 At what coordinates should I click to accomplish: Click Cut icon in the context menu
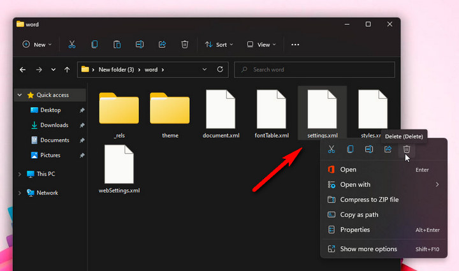click(331, 149)
